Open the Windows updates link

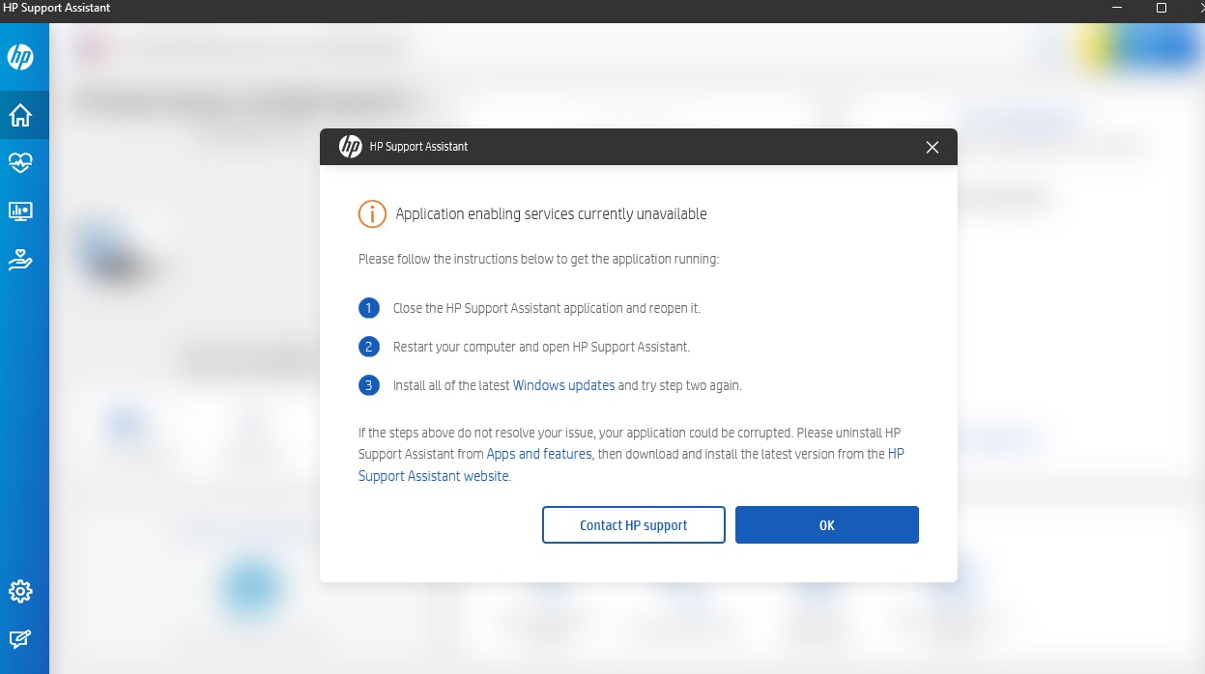coord(563,385)
